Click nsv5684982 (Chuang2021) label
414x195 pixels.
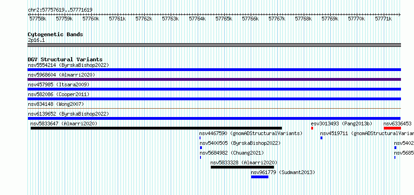point(232,153)
